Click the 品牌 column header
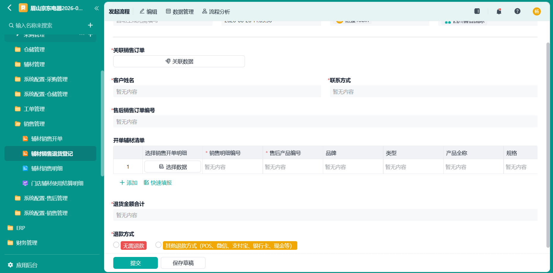The width and height of the screenshot is (553, 273). click(353, 153)
